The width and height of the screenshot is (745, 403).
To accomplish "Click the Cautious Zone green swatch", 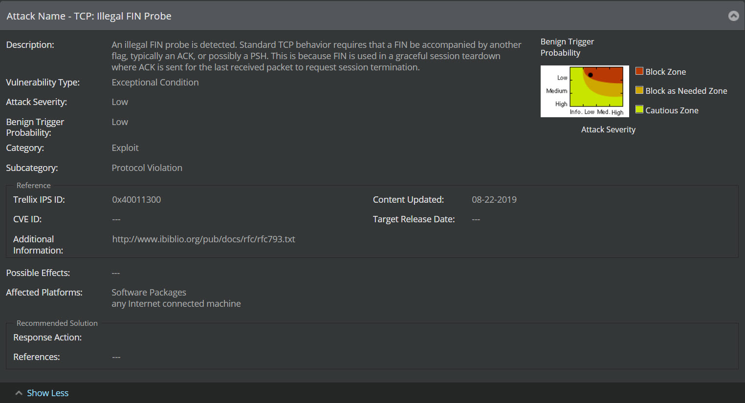I will point(639,109).
